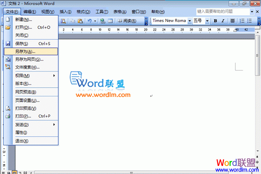Open the 五号 font size dropdown arrow
The width and height of the screenshot is (261, 174).
pos(207,21)
